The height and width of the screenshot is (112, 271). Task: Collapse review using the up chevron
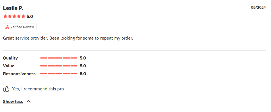click(x=29, y=101)
